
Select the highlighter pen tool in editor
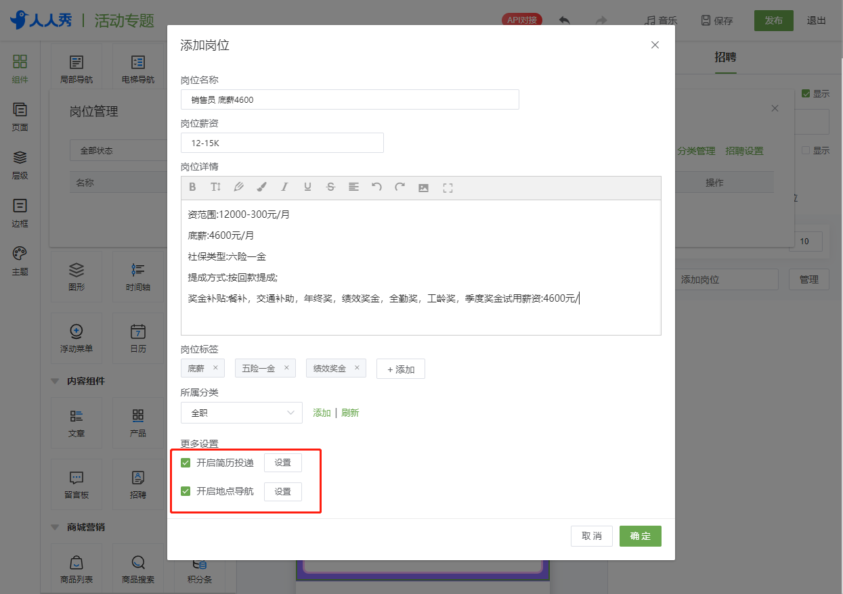[x=238, y=187]
